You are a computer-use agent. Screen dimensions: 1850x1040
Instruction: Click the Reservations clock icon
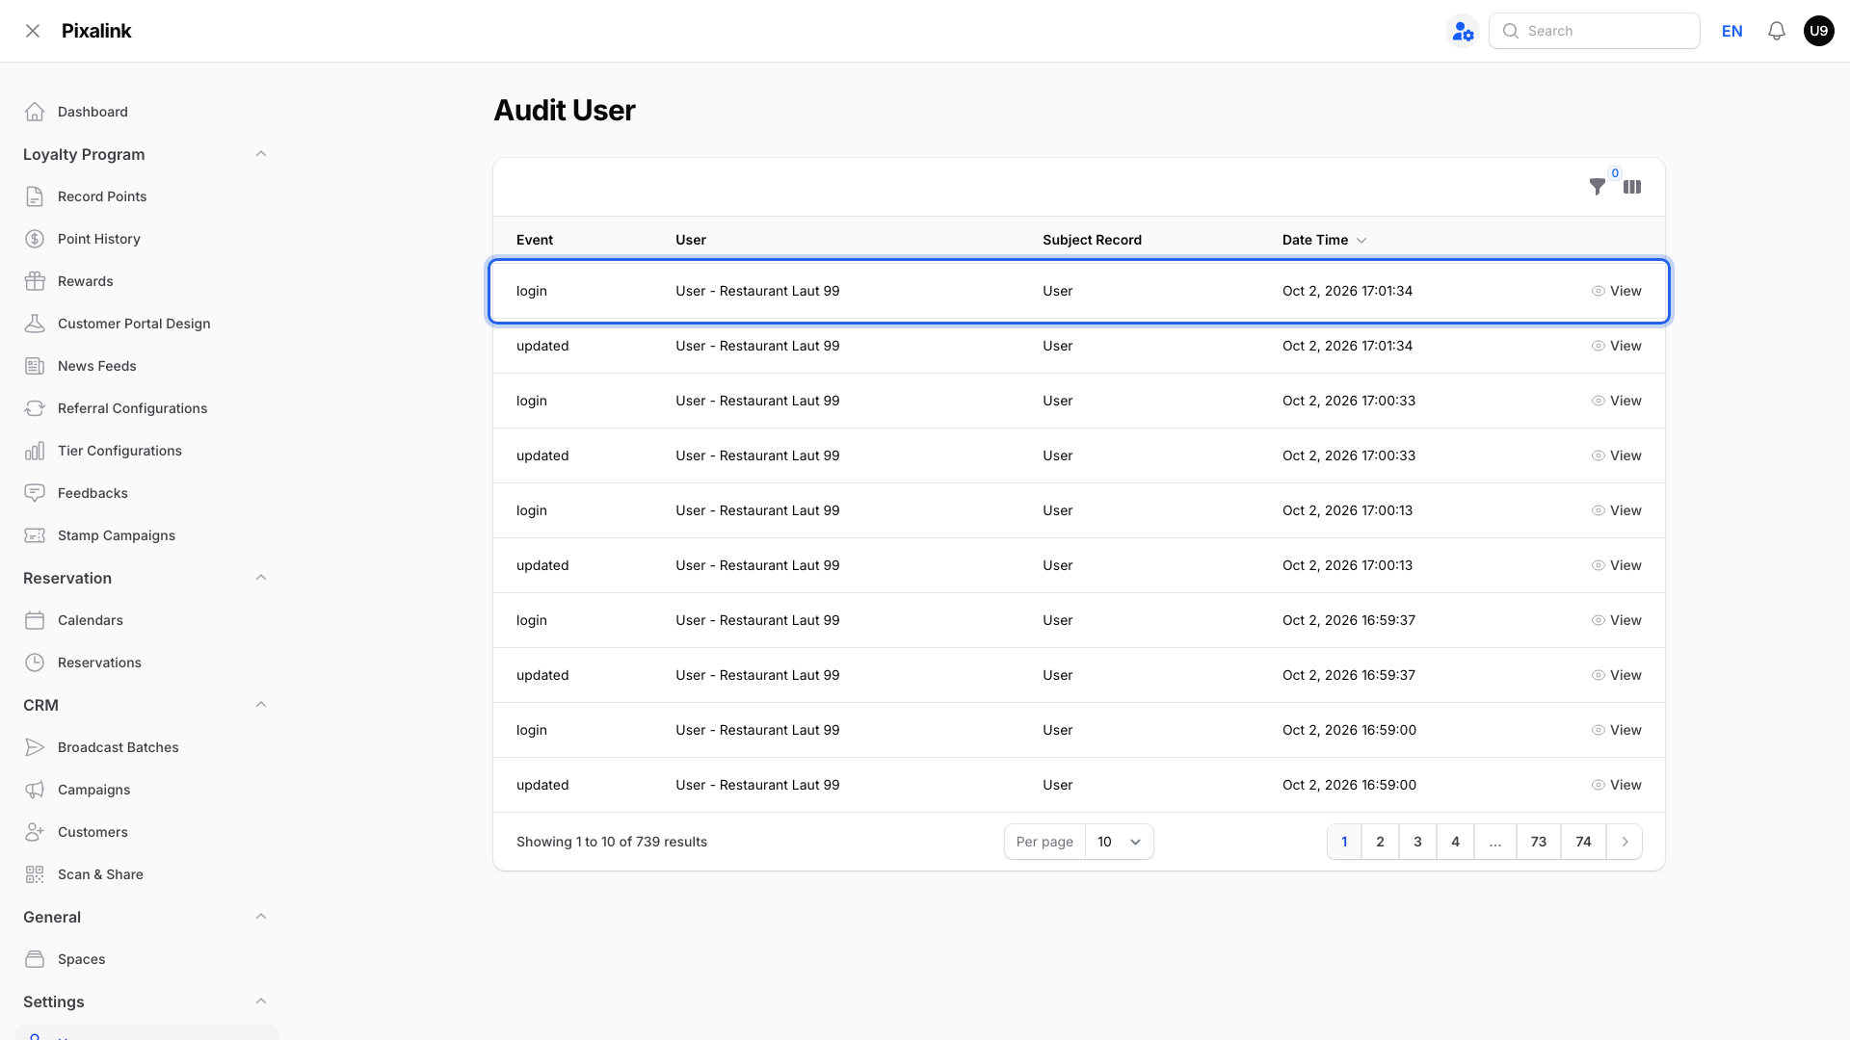35,663
